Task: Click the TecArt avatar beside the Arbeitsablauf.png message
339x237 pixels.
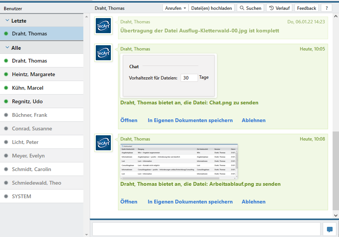Action: tap(103, 143)
